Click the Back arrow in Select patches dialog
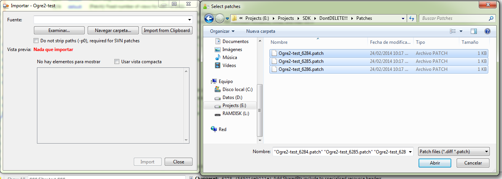This screenshot has width=502, height=179. click(x=209, y=18)
